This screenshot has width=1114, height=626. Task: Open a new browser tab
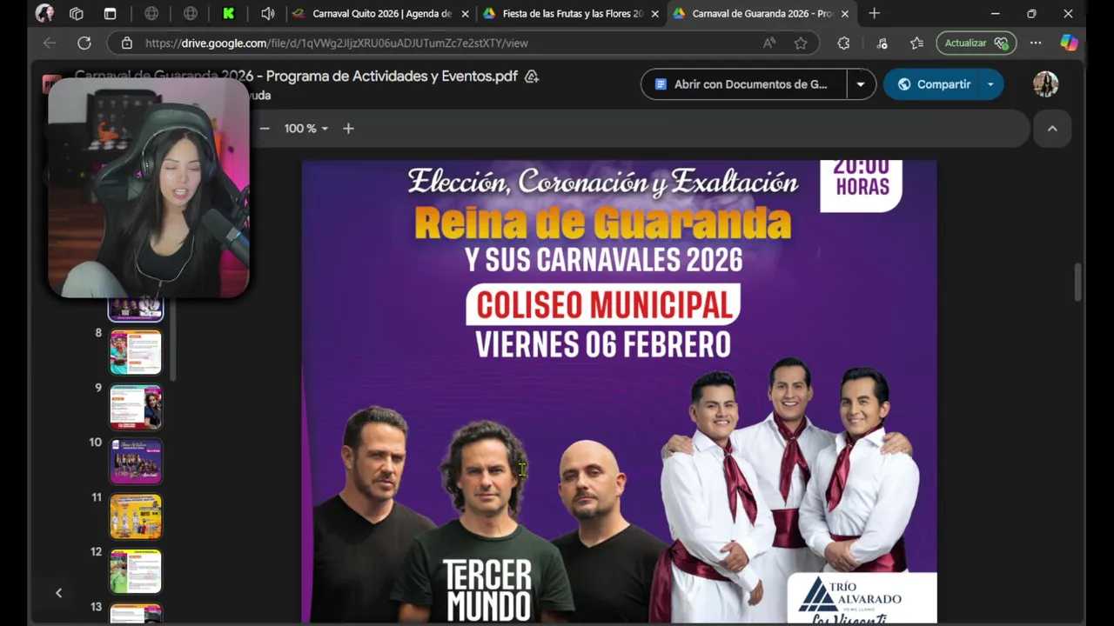pos(874,14)
